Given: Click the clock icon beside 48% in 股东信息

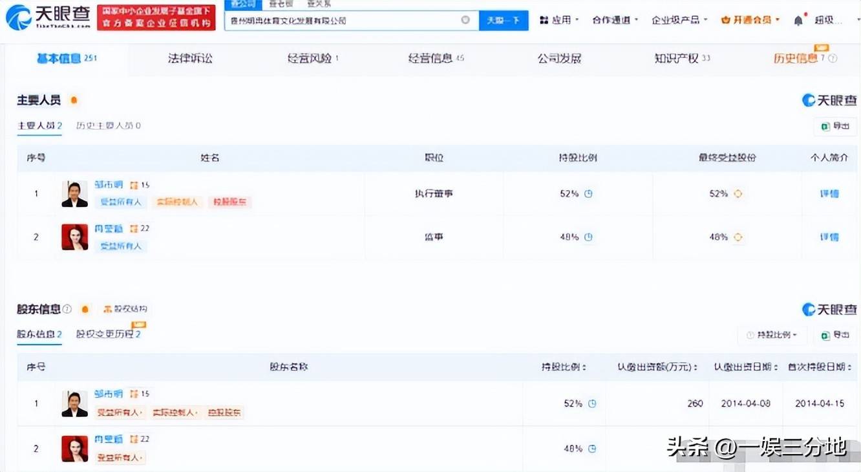Looking at the screenshot, I should tap(592, 448).
